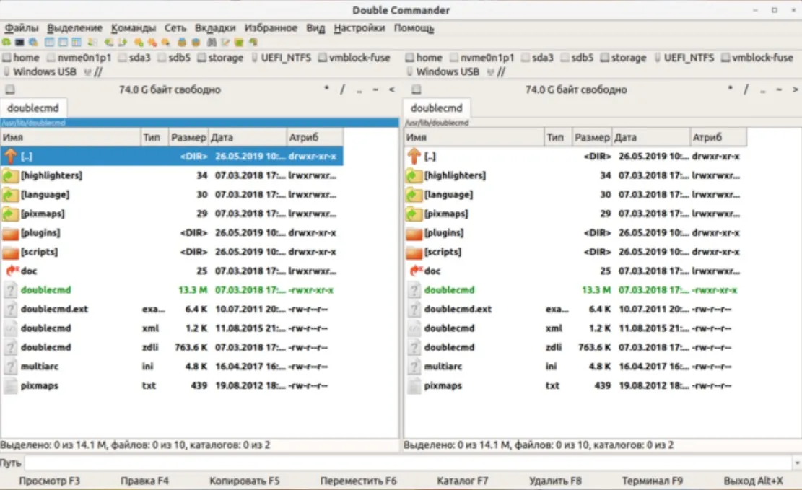Open the terminal from the toolbar icon
802x490 pixels.
pyautogui.click(x=19, y=42)
